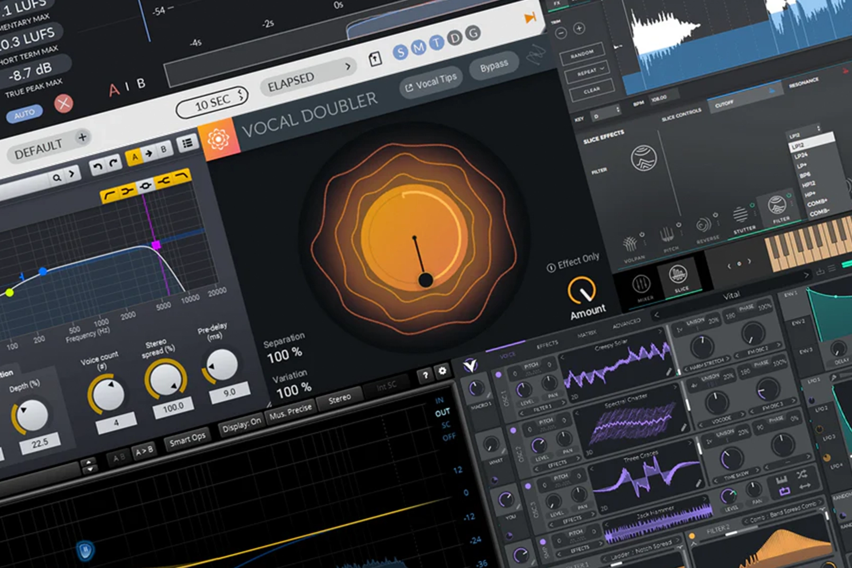Toggle the T channel button
Screen dimensions: 852x568
click(x=436, y=43)
